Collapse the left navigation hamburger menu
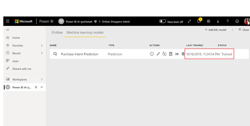The width and height of the screenshot is (250, 126). point(8,30)
